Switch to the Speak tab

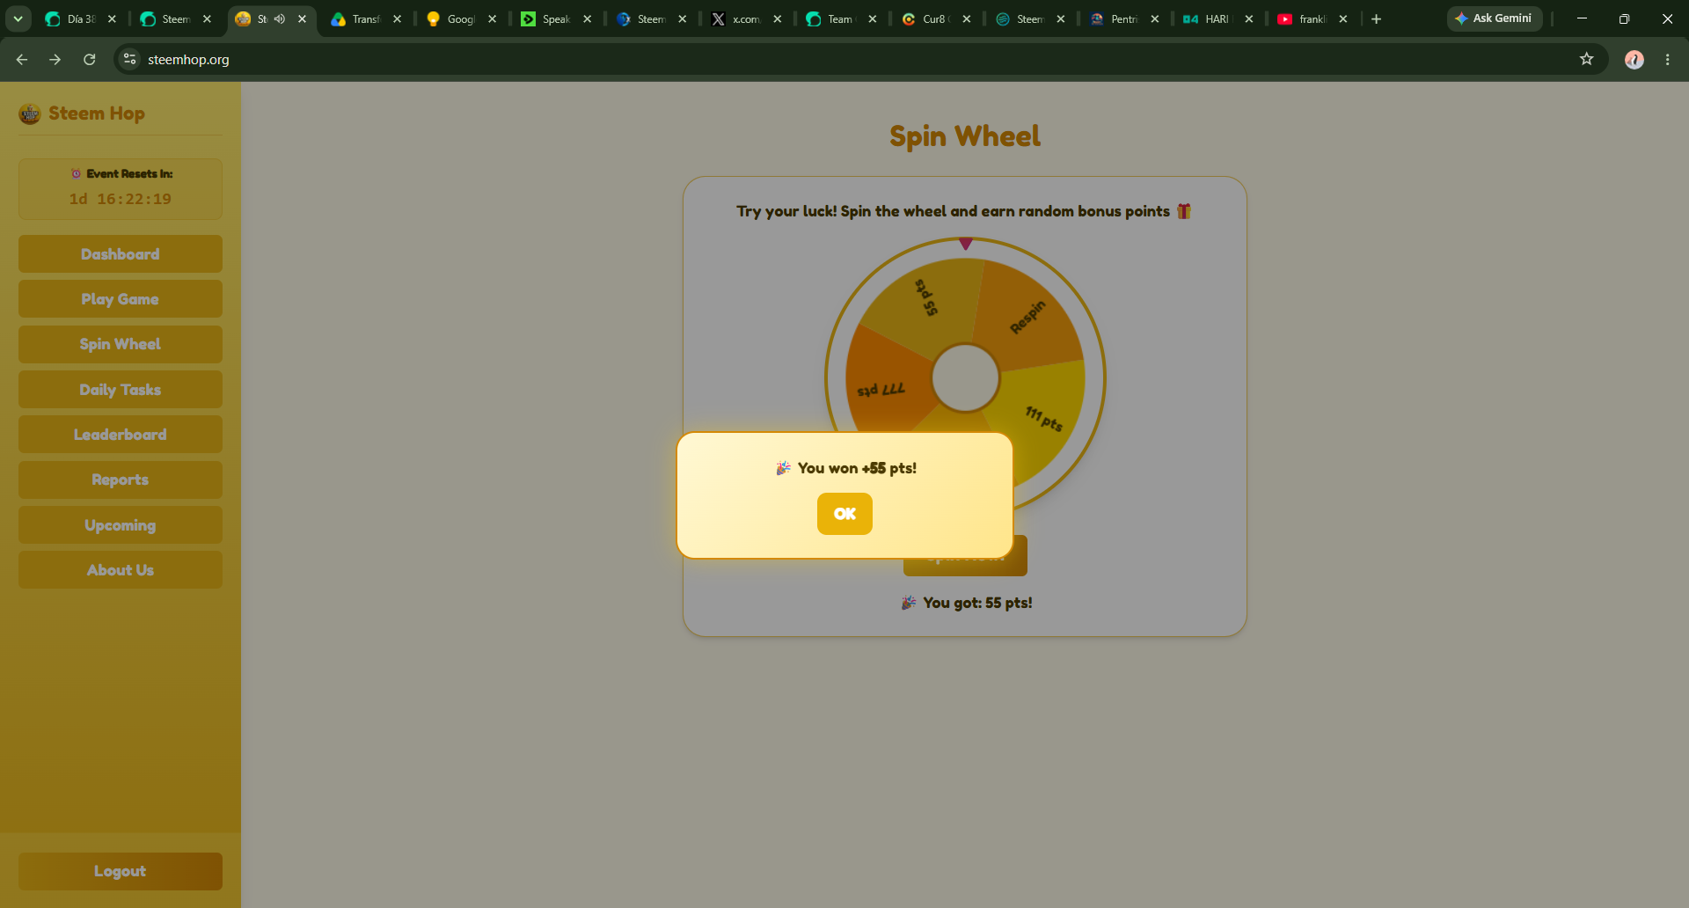click(555, 18)
